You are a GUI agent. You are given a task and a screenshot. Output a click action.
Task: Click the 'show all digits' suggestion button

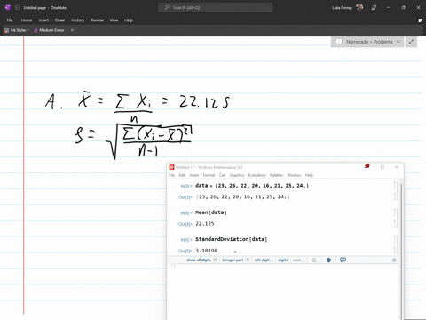[201, 260]
